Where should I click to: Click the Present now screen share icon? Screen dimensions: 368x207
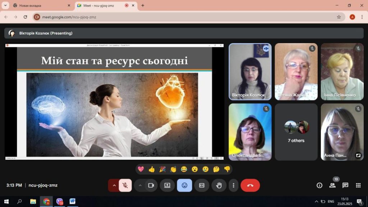coord(167,185)
